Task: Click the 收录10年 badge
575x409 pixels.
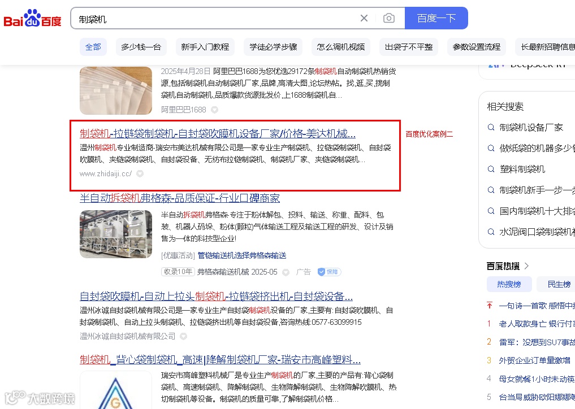Action: point(178,272)
